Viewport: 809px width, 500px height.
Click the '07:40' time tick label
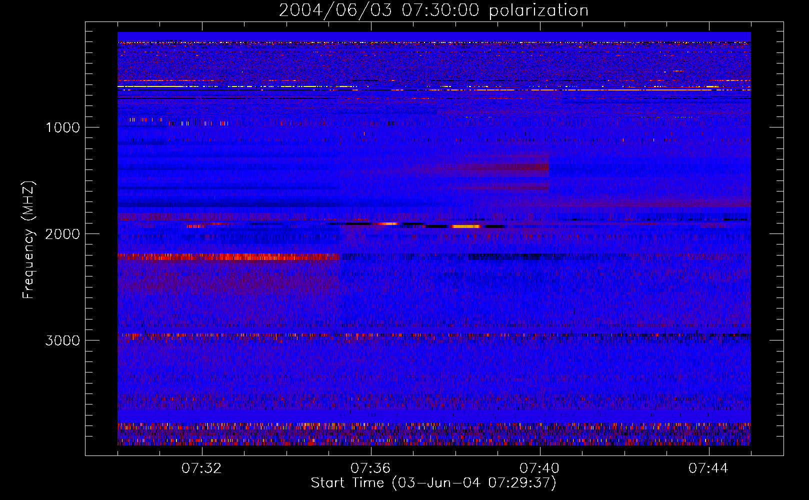click(539, 468)
